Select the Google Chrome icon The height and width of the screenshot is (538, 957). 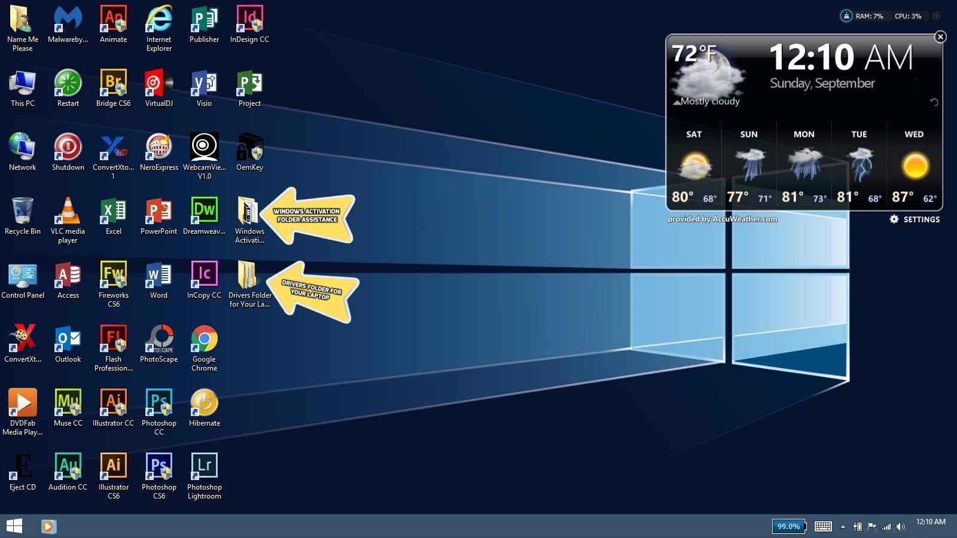point(204,349)
